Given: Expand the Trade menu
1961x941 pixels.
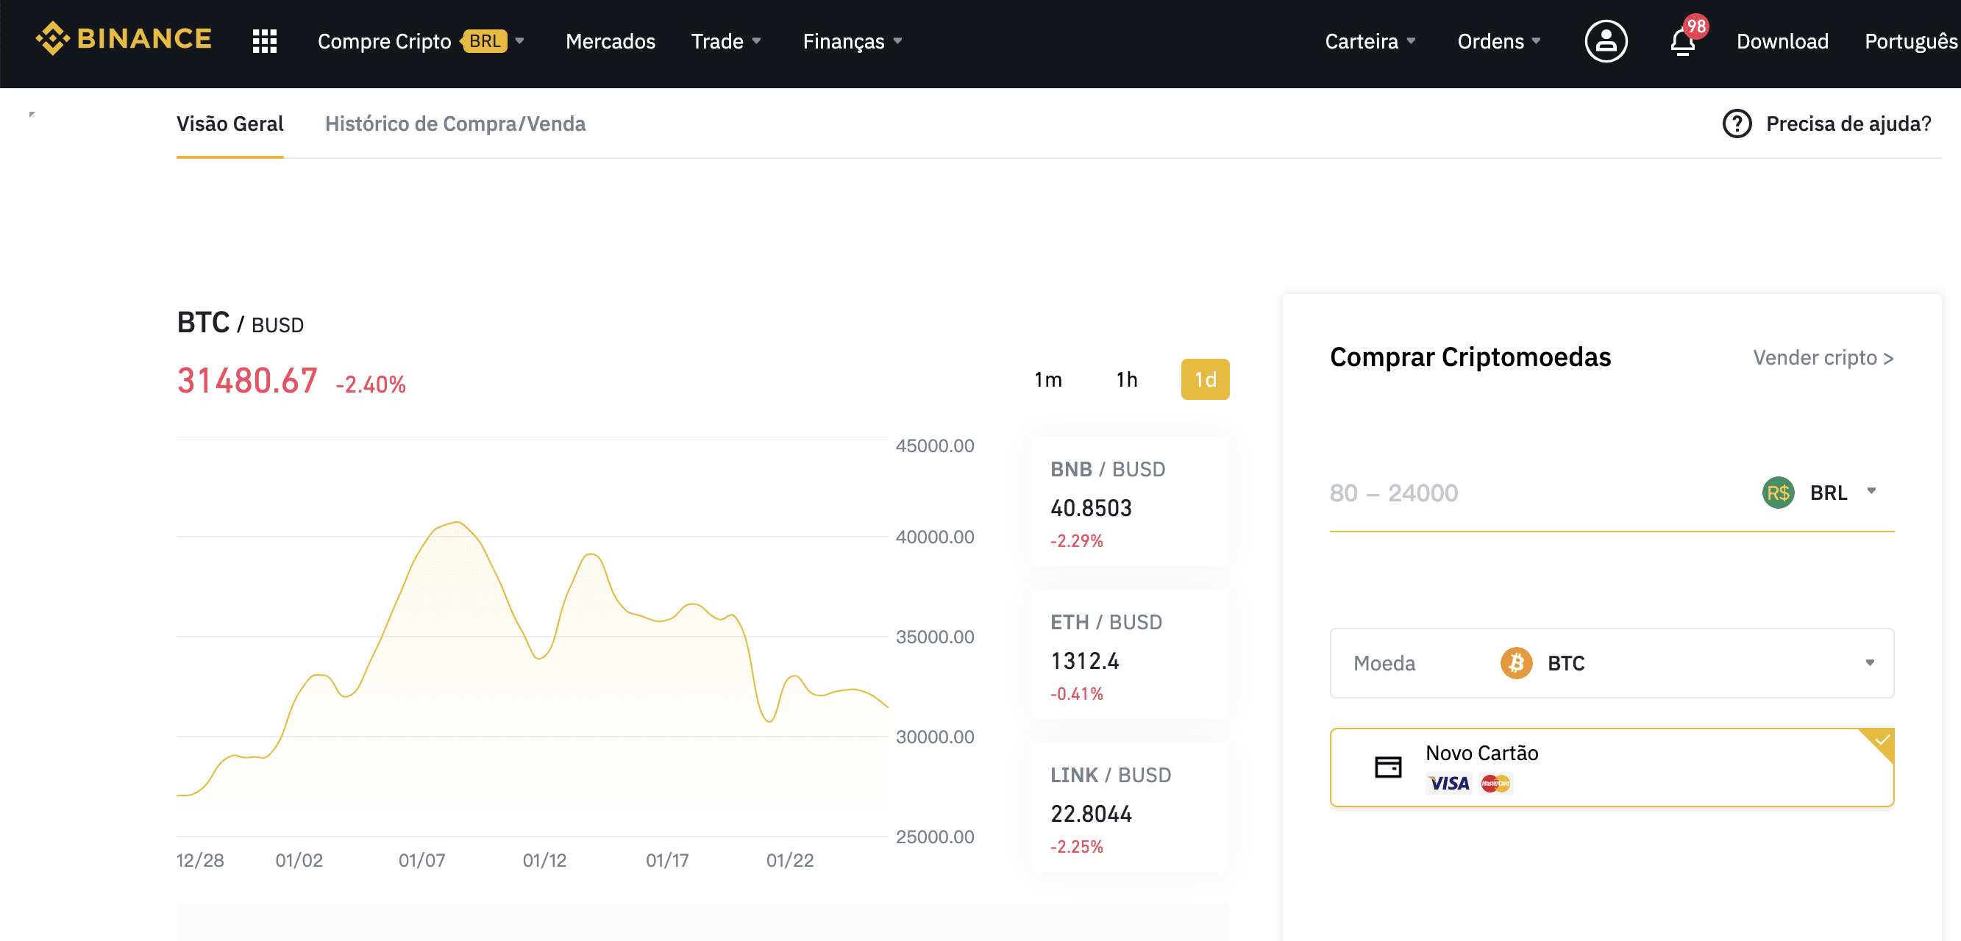Looking at the screenshot, I should pyautogui.click(x=725, y=41).
